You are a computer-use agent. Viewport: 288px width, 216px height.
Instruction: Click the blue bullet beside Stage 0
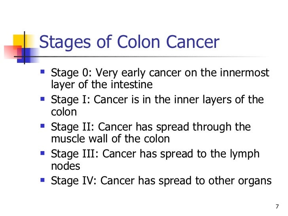point(42,71)
